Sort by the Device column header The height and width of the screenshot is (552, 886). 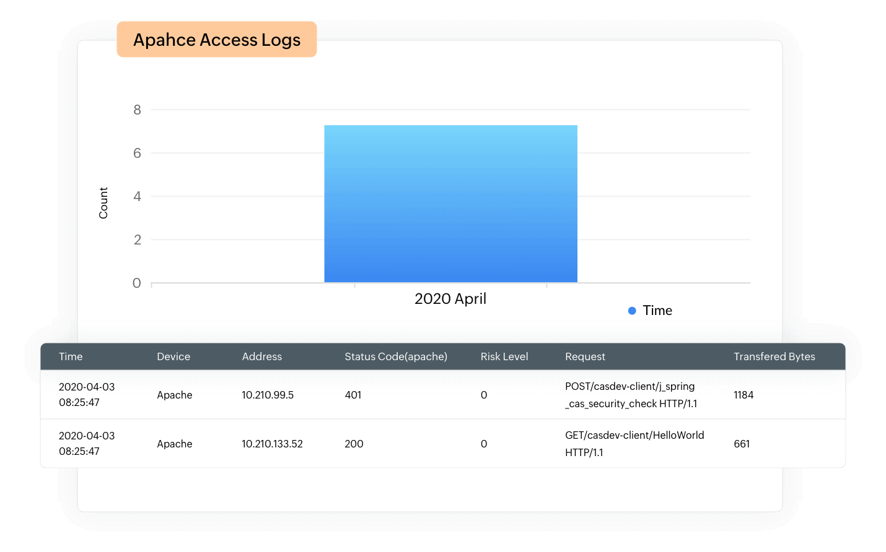[173, 356]
